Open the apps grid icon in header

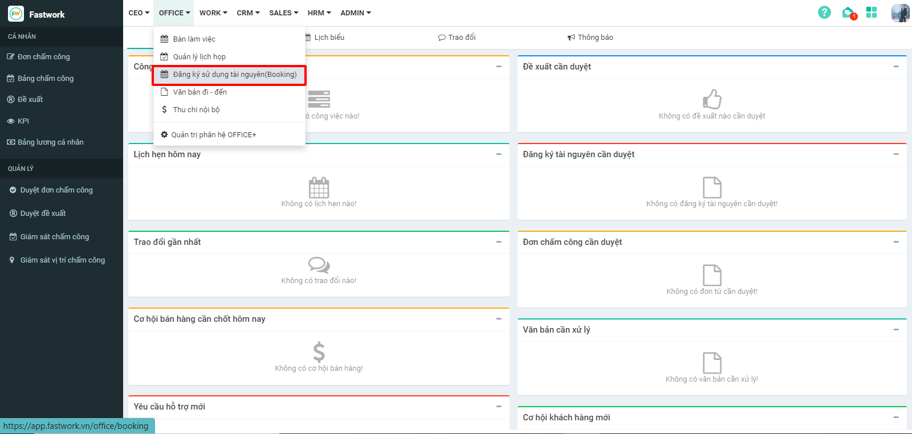click(x=872, y=13)
